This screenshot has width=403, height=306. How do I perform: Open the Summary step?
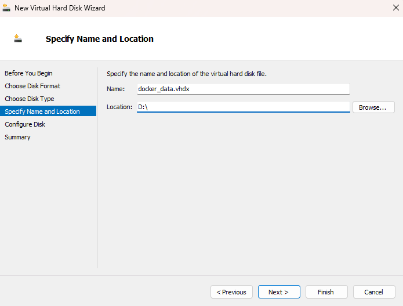pyautogui.click(x=17, y=137)
